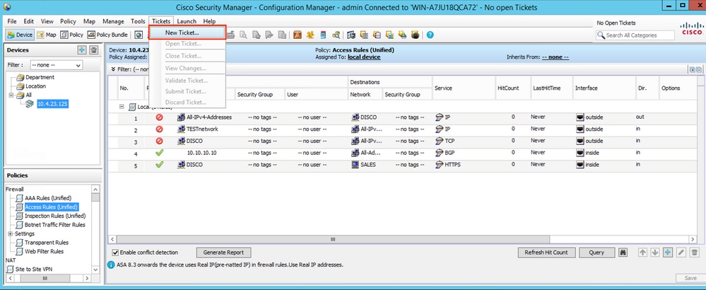The height and width of the screenshot is (290, 706).
Task: Click the yellow users icon in toolbar
Action: coord(310,35)
